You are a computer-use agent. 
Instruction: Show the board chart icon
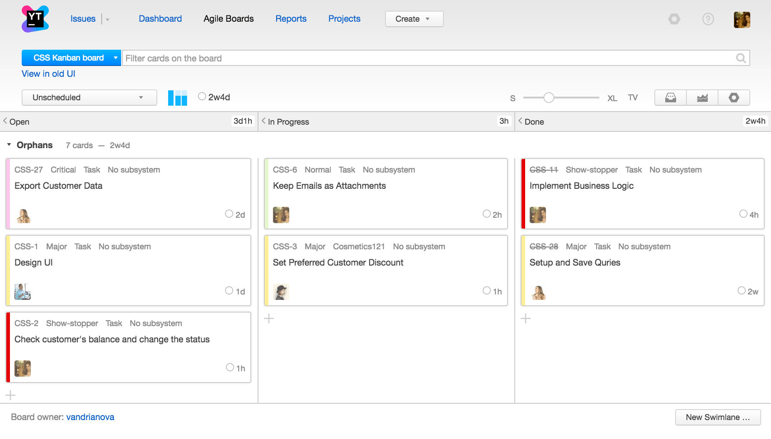pyautogui.click(x=702, y=98)
